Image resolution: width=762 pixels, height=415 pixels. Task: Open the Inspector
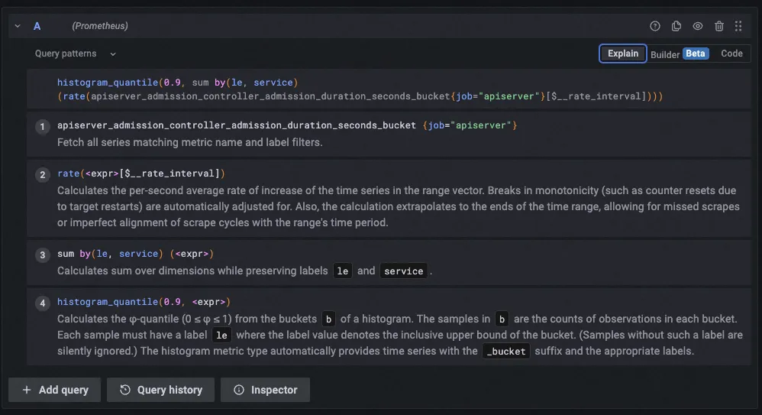click(265, 390)
